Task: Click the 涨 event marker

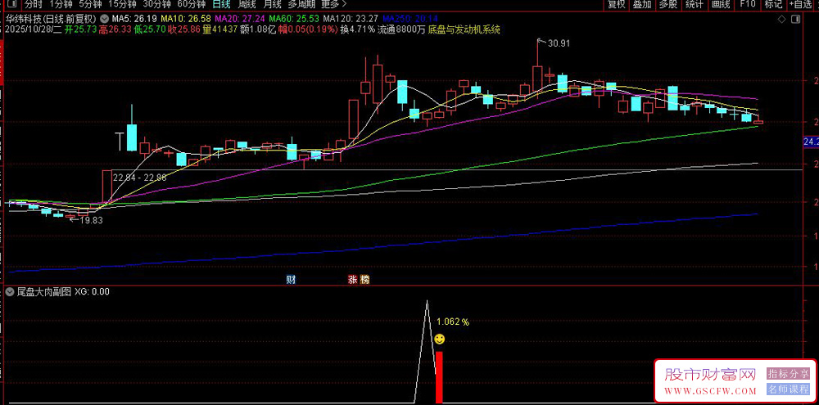Action: coord(352,280)
